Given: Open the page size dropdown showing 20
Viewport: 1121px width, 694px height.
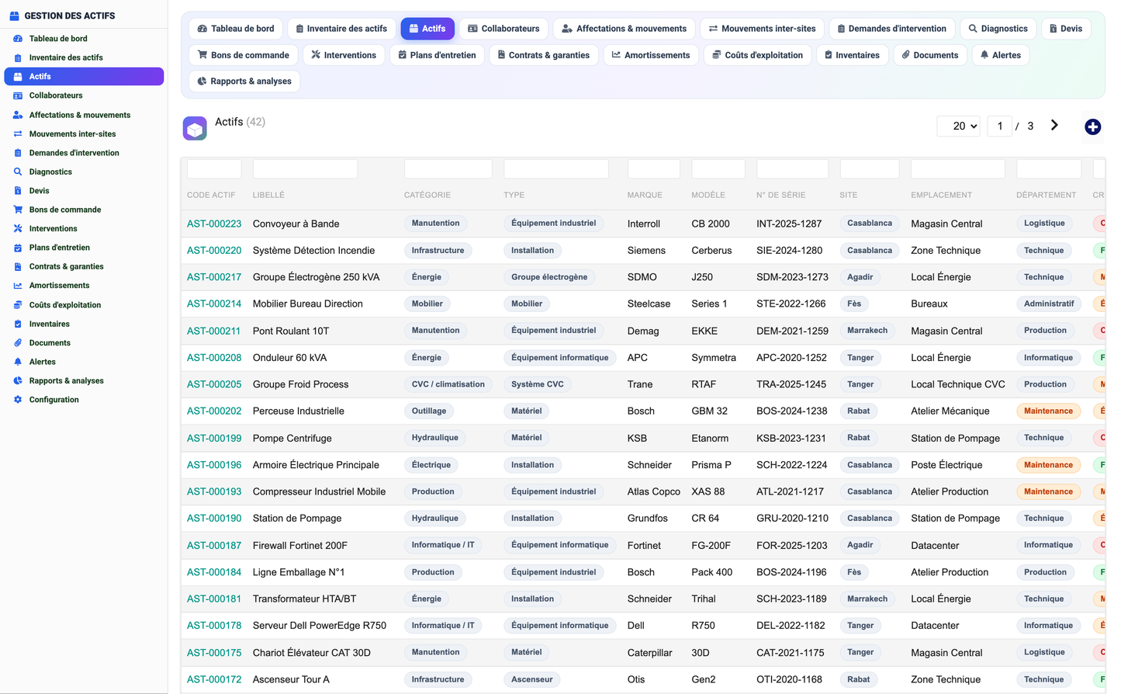Looking at the screenshot, I should click(959, 126).
